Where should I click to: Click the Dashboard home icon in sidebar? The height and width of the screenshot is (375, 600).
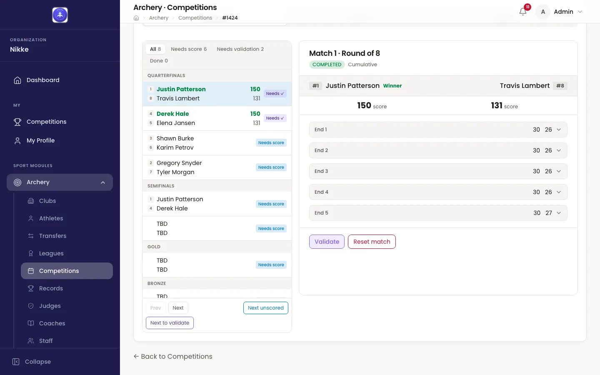click(x=17, y=80)
